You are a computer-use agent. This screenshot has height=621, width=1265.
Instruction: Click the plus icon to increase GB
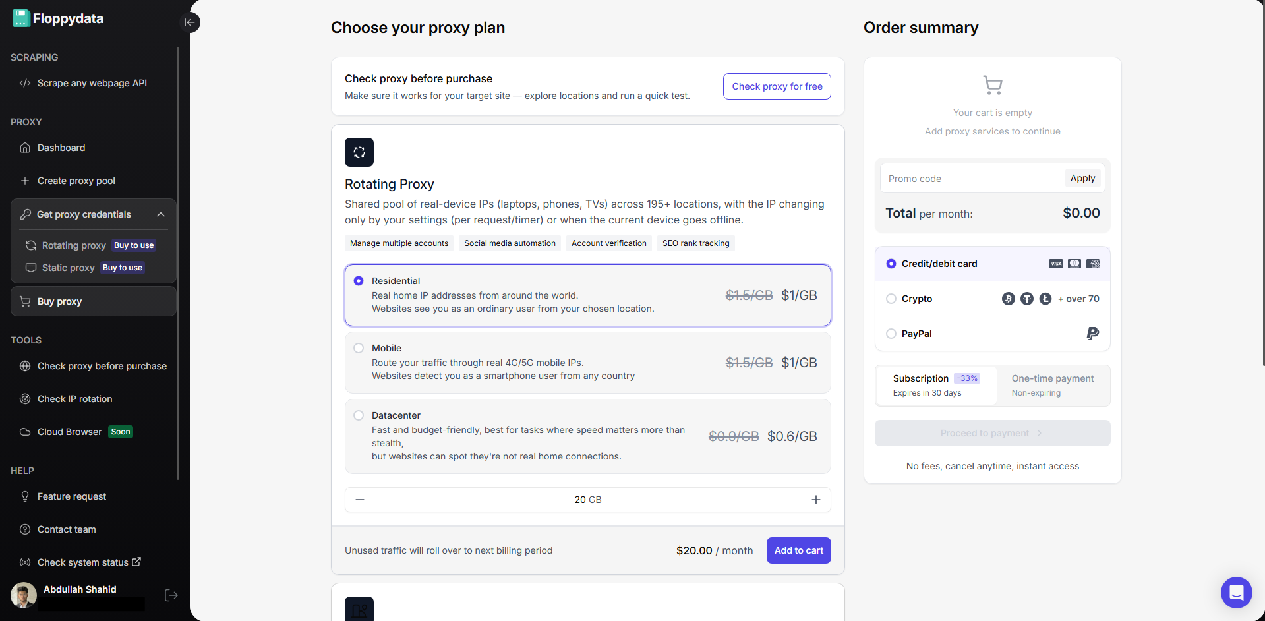816,500
